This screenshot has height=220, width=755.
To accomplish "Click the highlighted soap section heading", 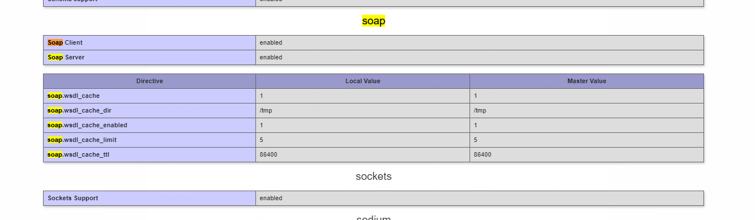I will (373, 21).
